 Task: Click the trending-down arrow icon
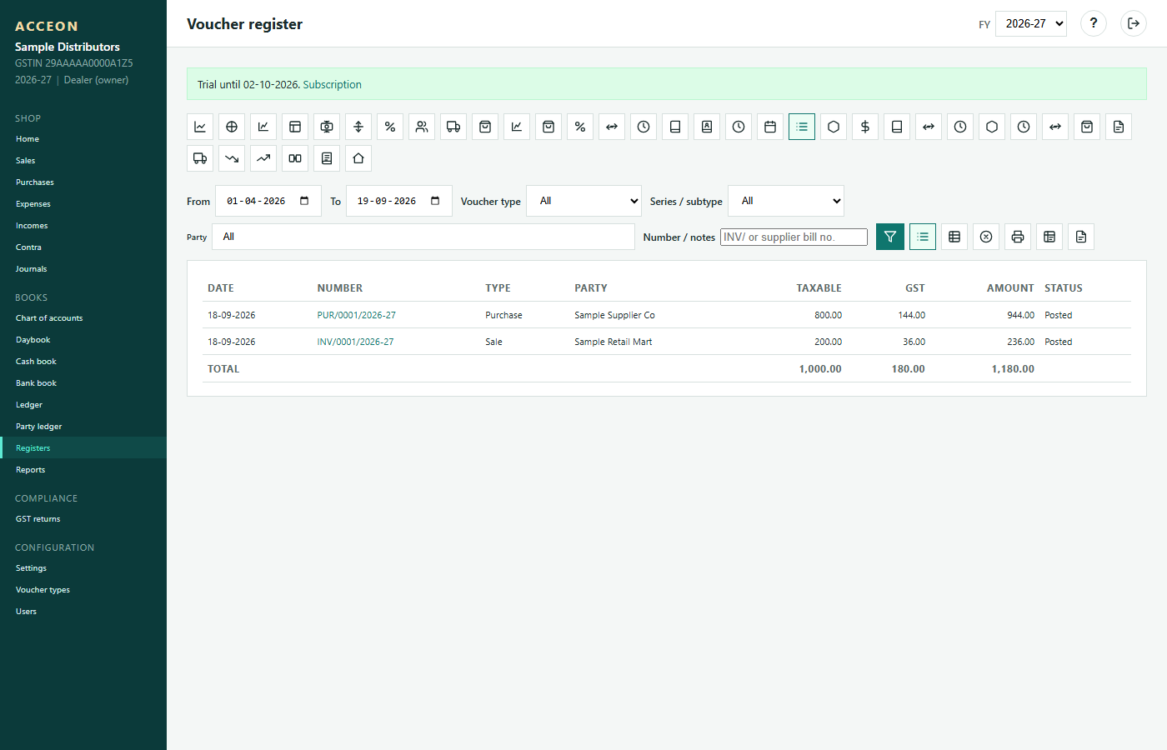tap(232, 158)
